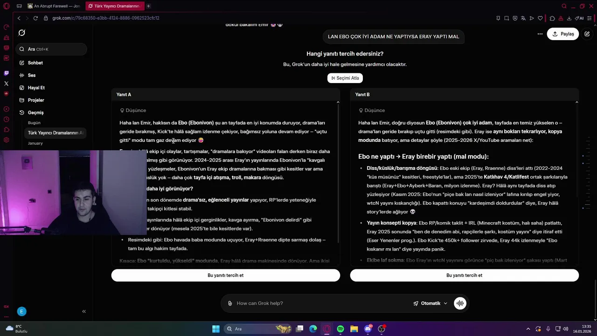The width and height of the screenshot is (597, 336).
Task: Reload the page with the refresh icon
Action: pyautogui.click(x=35, y=18)
